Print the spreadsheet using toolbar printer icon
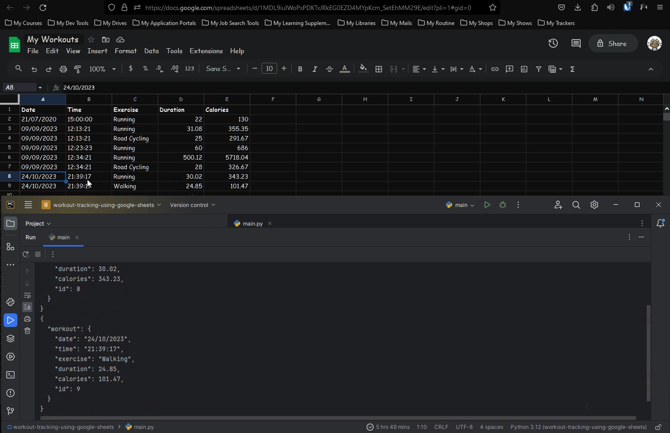The image size is (670, 433). pyautogui.click(x=63, y=69)
